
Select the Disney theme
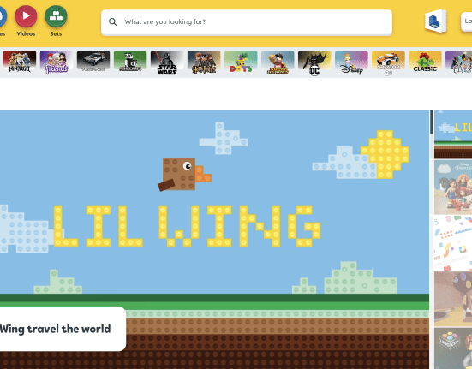pos(351,62)
